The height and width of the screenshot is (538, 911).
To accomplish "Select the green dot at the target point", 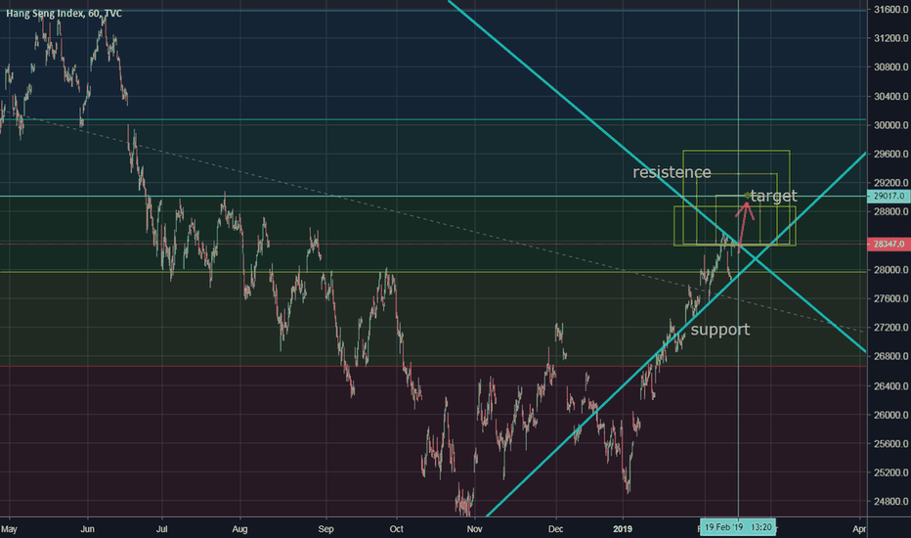I will [747, 196].
